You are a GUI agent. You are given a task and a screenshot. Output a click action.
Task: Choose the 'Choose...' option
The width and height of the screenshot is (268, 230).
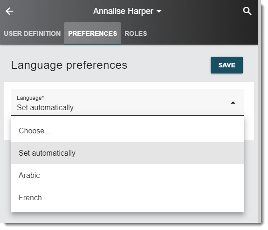tap(128, 131)
